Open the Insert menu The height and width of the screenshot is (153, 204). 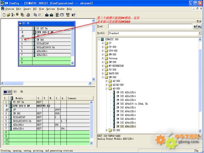tap(27, 9)
